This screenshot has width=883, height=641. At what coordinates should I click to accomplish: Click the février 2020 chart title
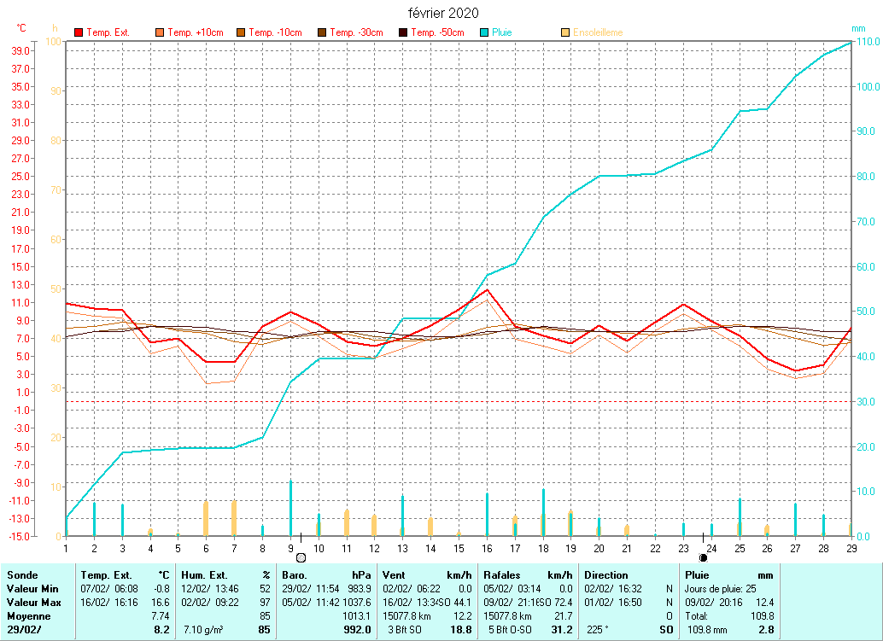tap(441, 13)
